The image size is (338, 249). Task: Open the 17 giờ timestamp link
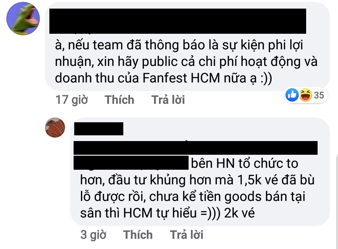tap(72, 100)
